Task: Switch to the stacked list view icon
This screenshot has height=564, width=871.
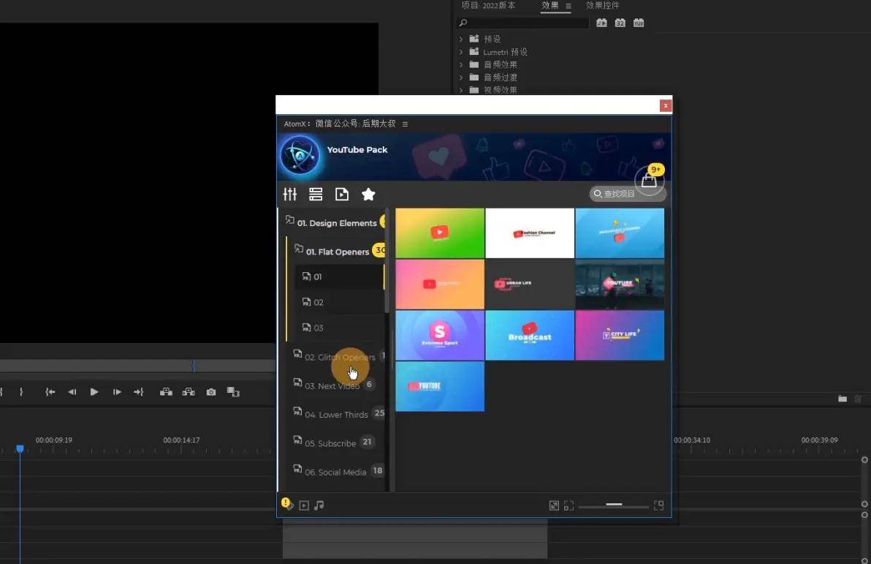Action: click(x=316, y=195)
